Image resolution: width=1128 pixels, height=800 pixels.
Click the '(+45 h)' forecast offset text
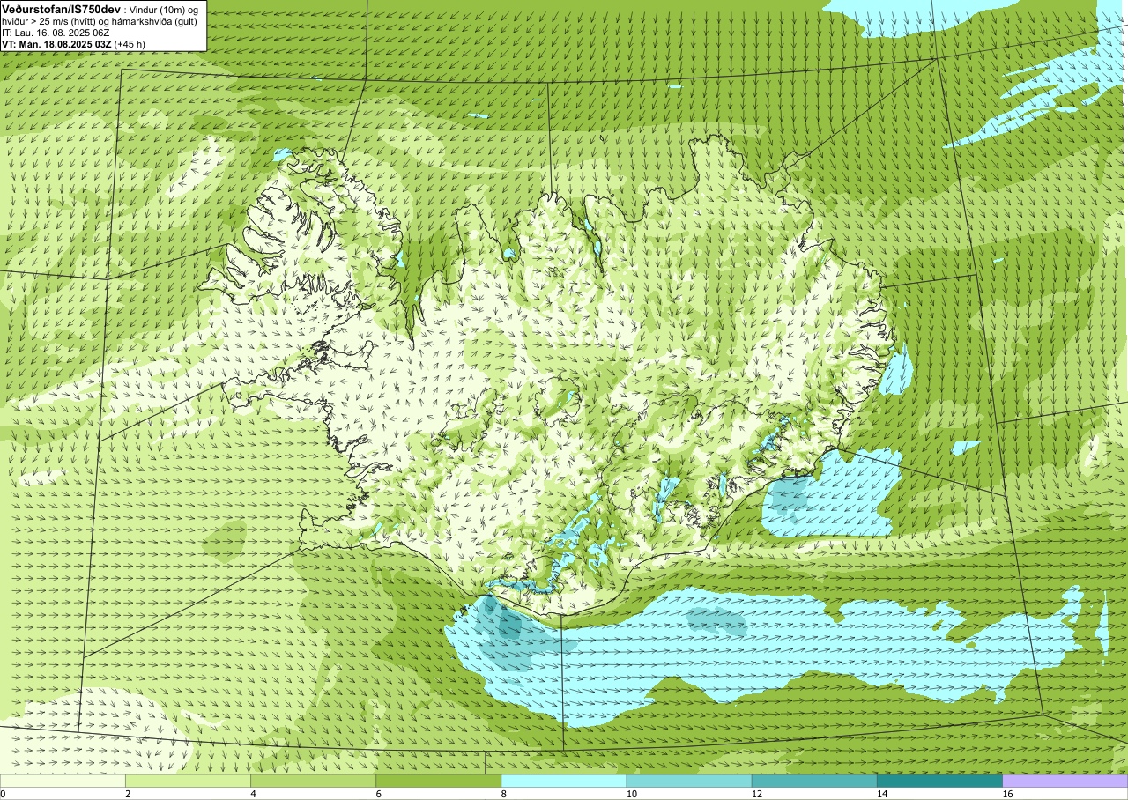130,43
